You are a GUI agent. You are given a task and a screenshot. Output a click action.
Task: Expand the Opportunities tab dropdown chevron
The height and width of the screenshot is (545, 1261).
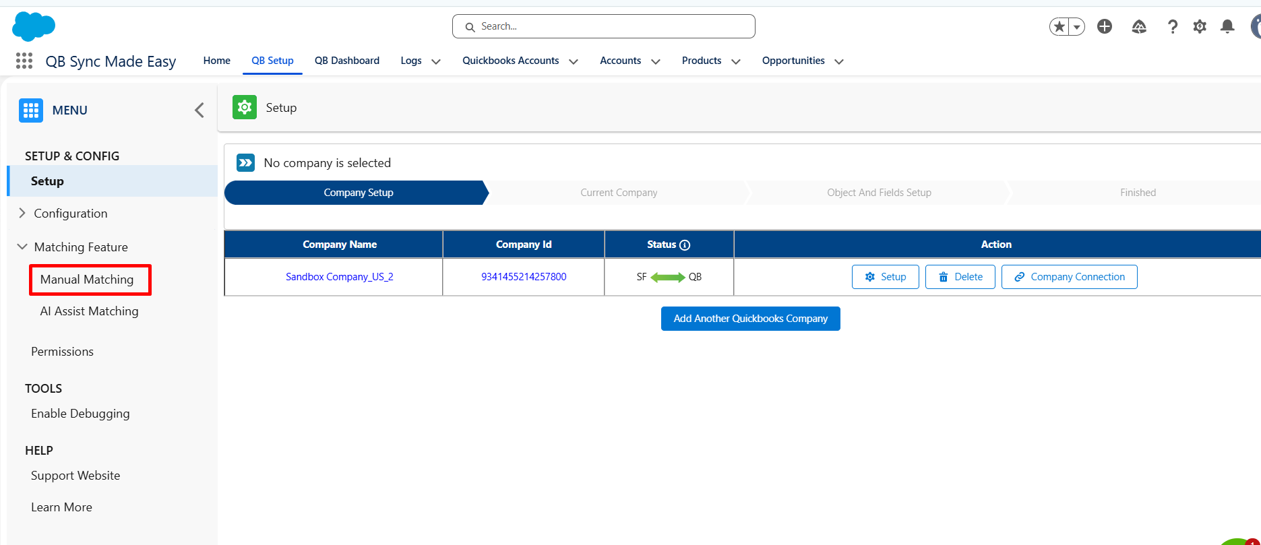click(x=839, y=61)
